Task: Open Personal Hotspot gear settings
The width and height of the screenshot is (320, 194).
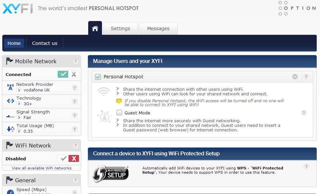Action: 295,77
